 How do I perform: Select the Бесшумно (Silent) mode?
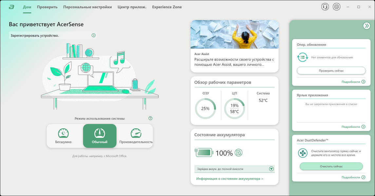[64, 136]
